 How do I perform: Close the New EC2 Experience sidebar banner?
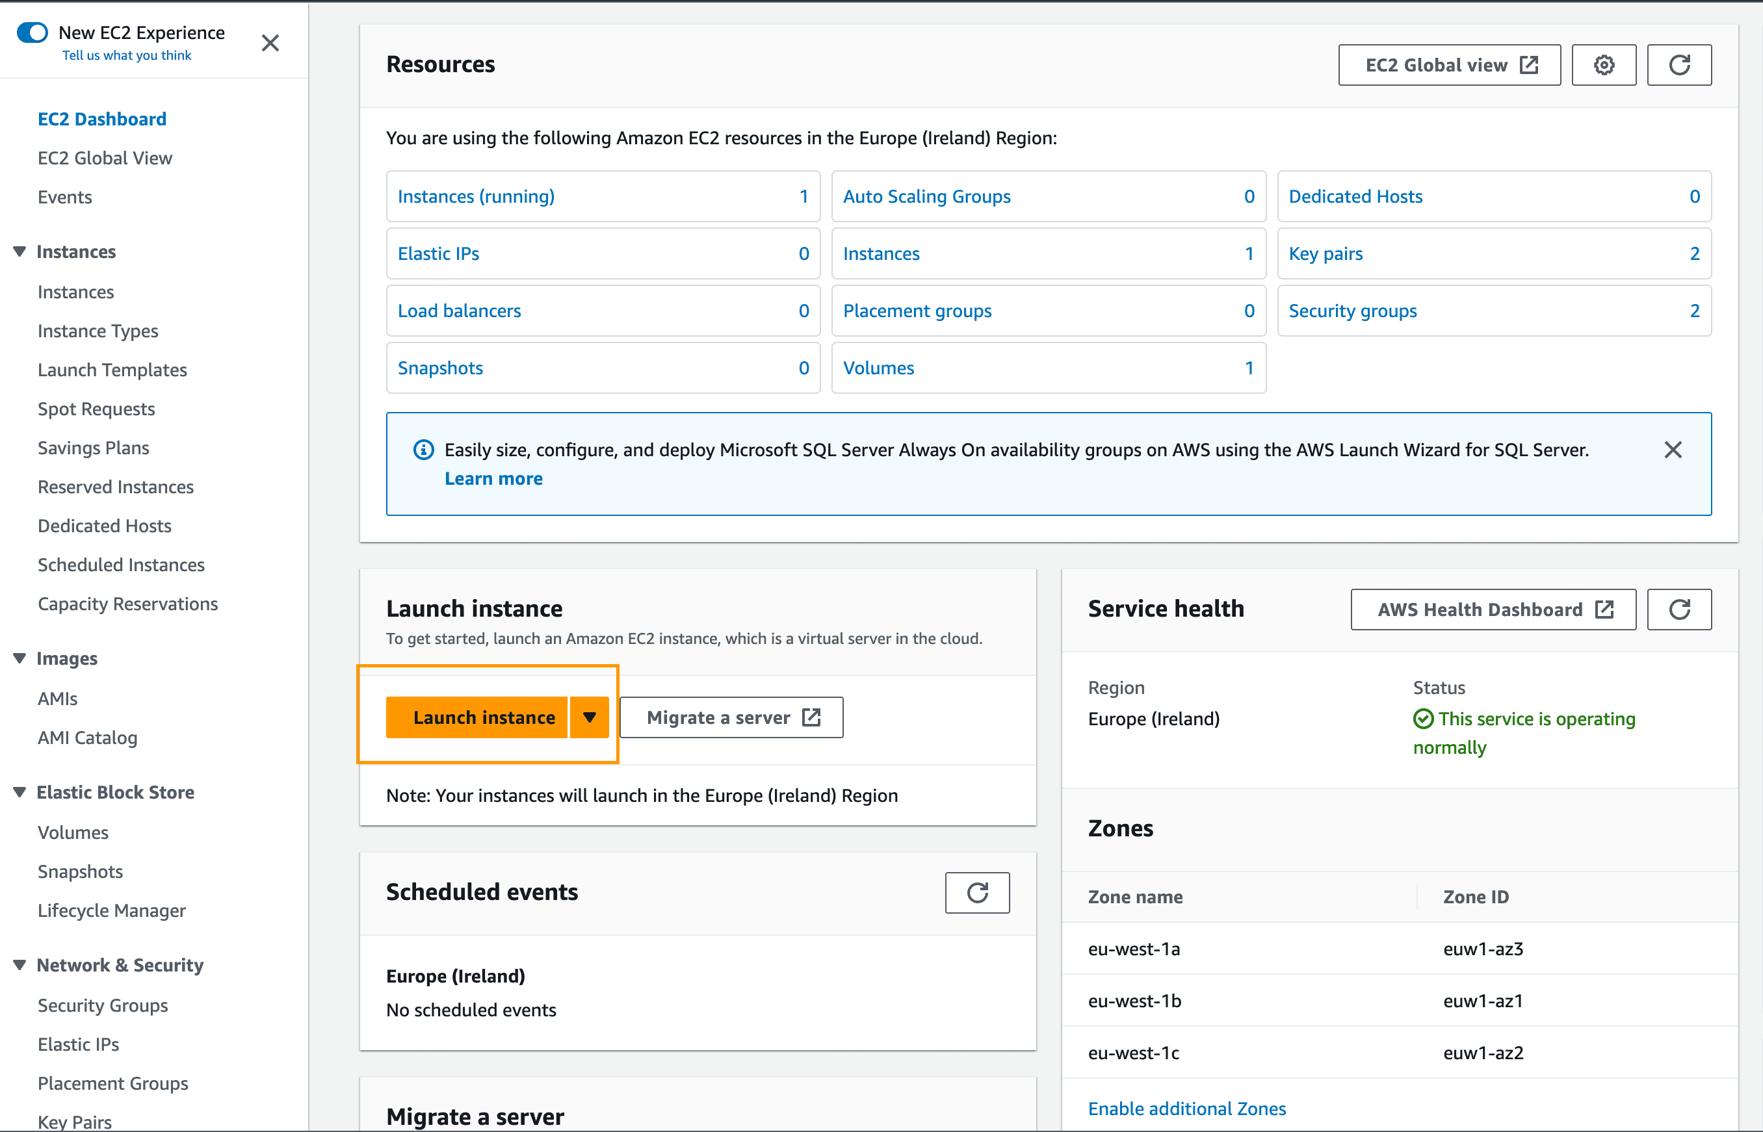click(270, 43)
